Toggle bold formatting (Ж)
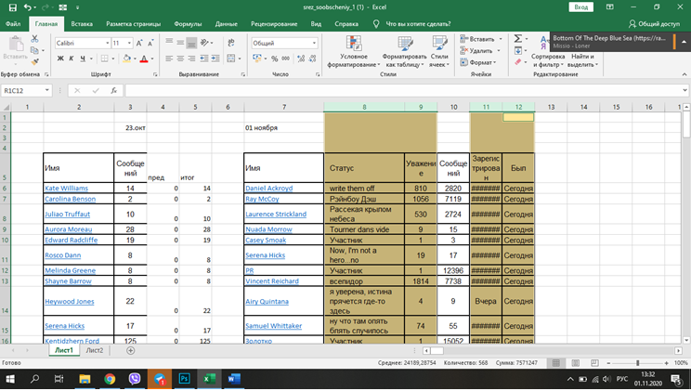Screen dimensions: 691x391 tap(60, 59)
